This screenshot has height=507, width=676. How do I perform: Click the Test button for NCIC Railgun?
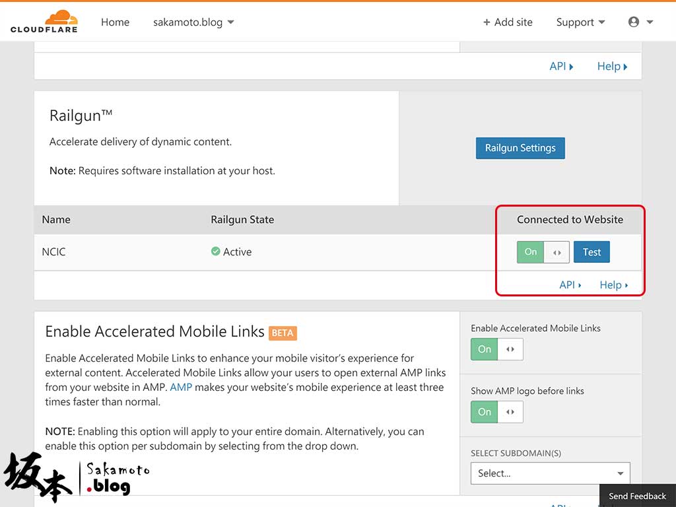[x=591, y=252]
